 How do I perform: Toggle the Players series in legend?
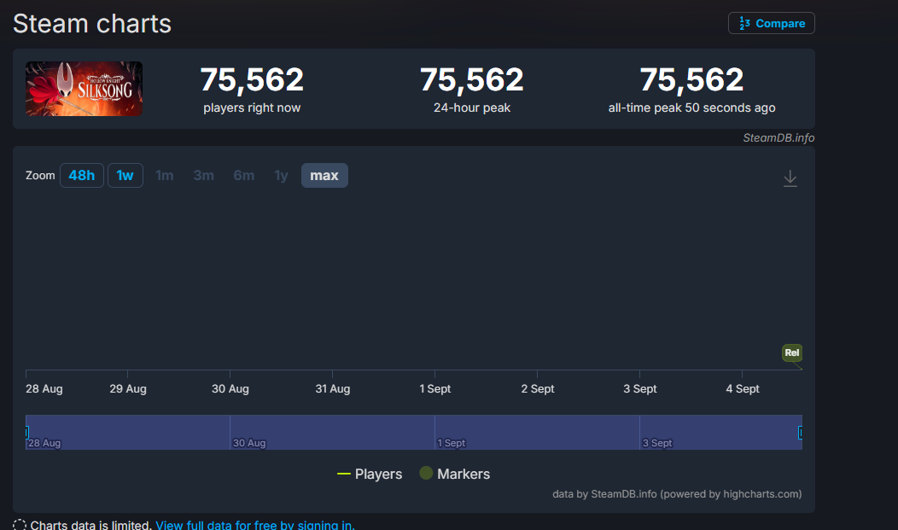pyautogui.click(x=370, y=474)
